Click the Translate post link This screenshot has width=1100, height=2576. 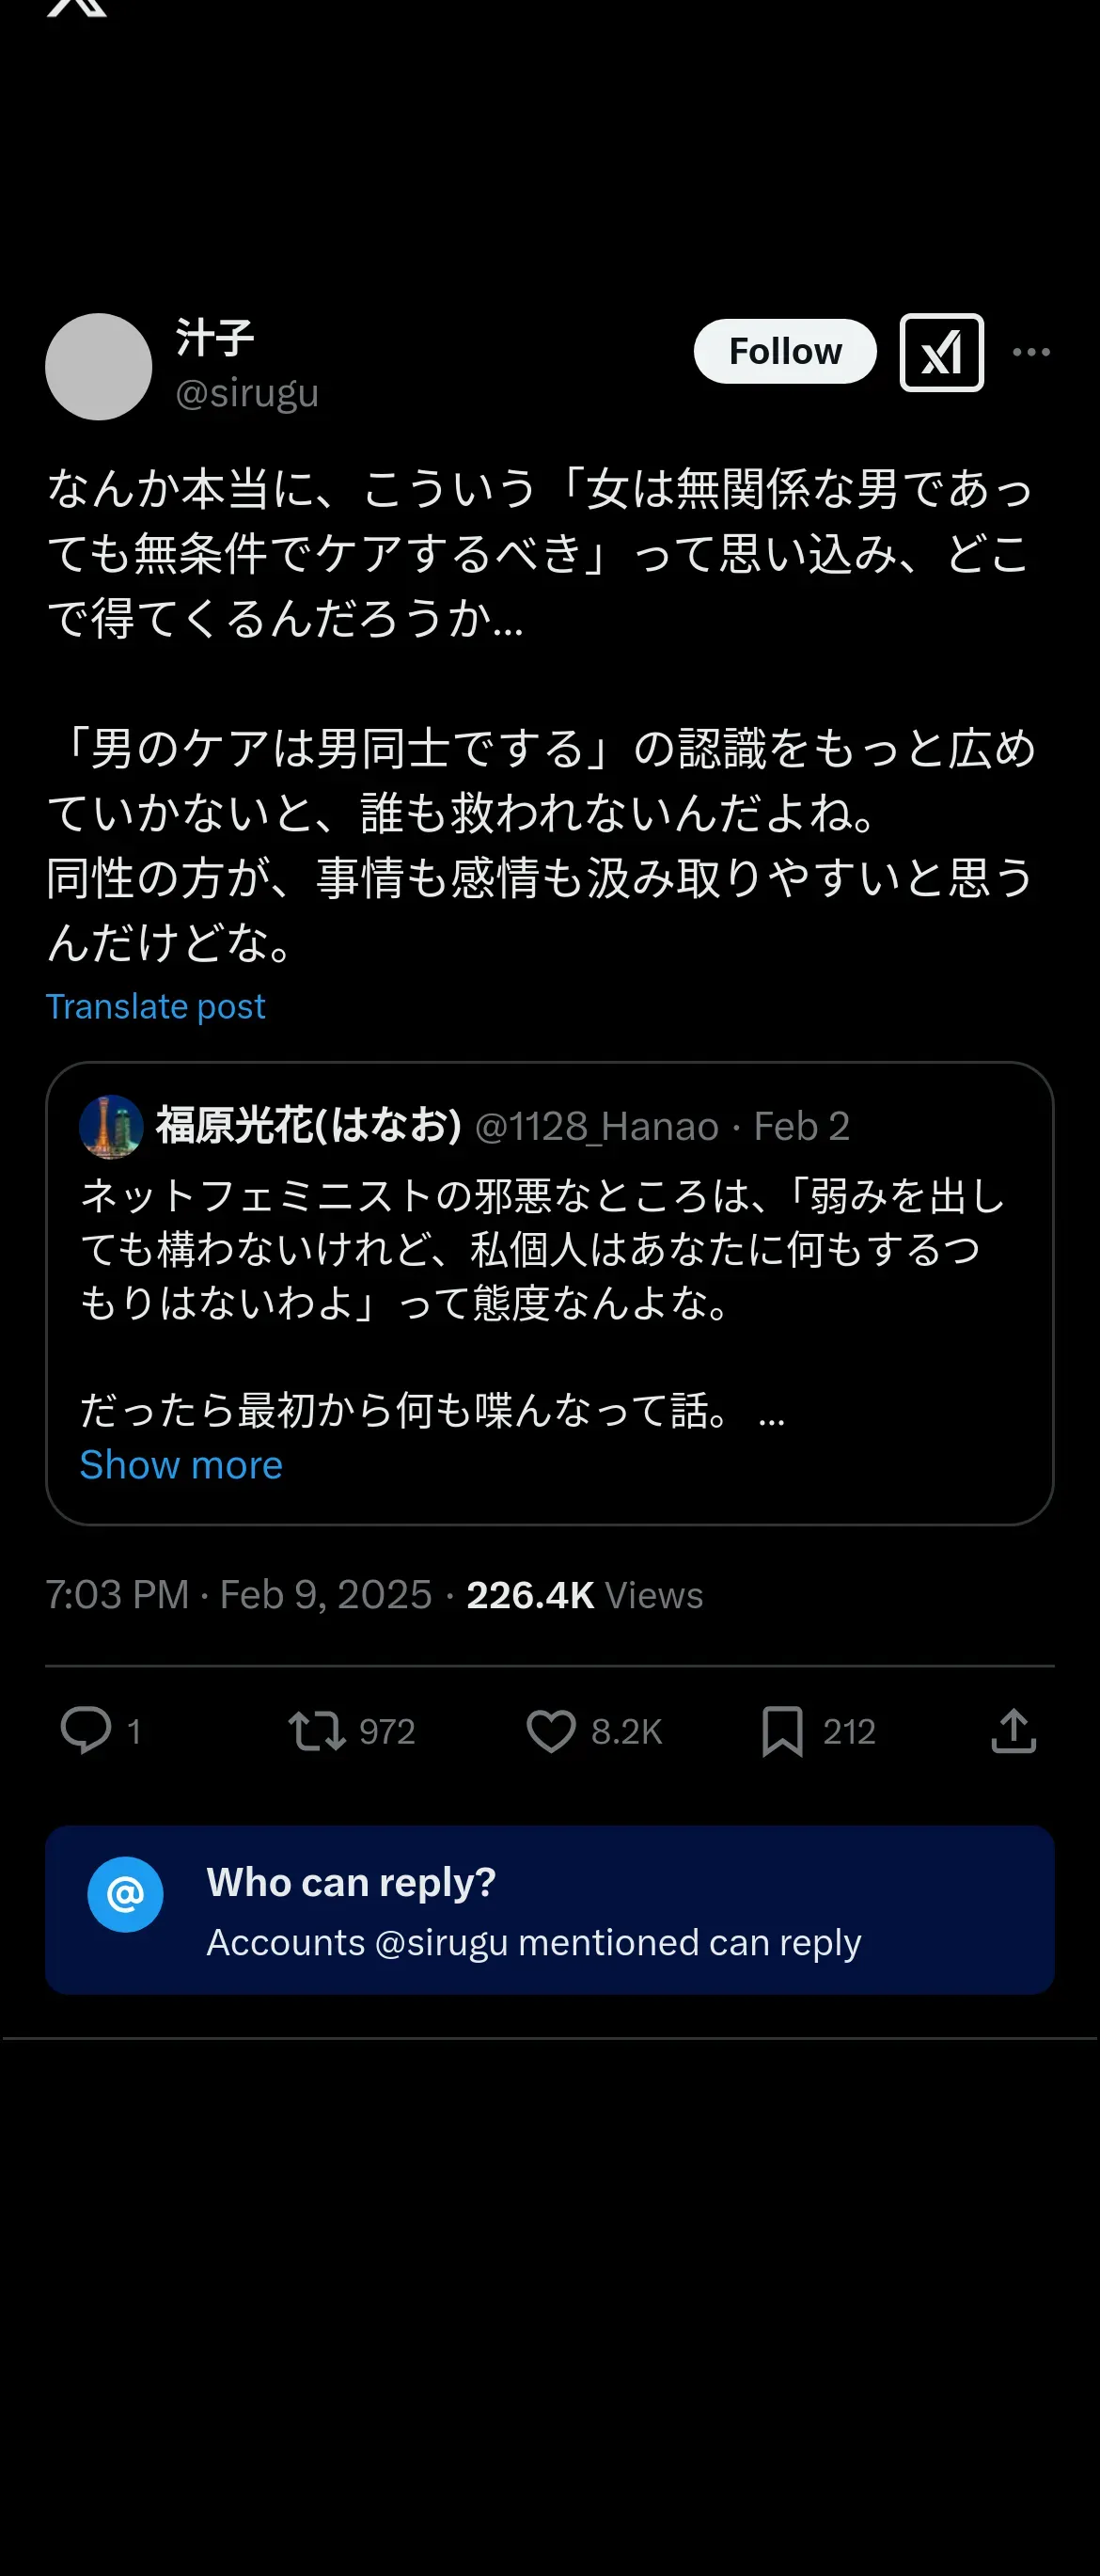(x=156, y=1006)
